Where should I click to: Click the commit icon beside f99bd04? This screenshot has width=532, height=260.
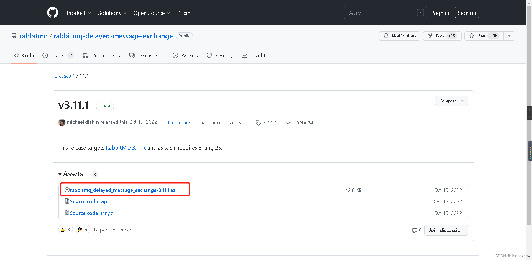click(x=288, y=123)
